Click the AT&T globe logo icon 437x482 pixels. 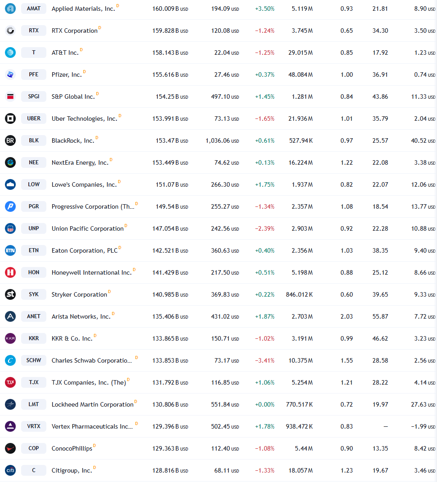tap(10, 53)
